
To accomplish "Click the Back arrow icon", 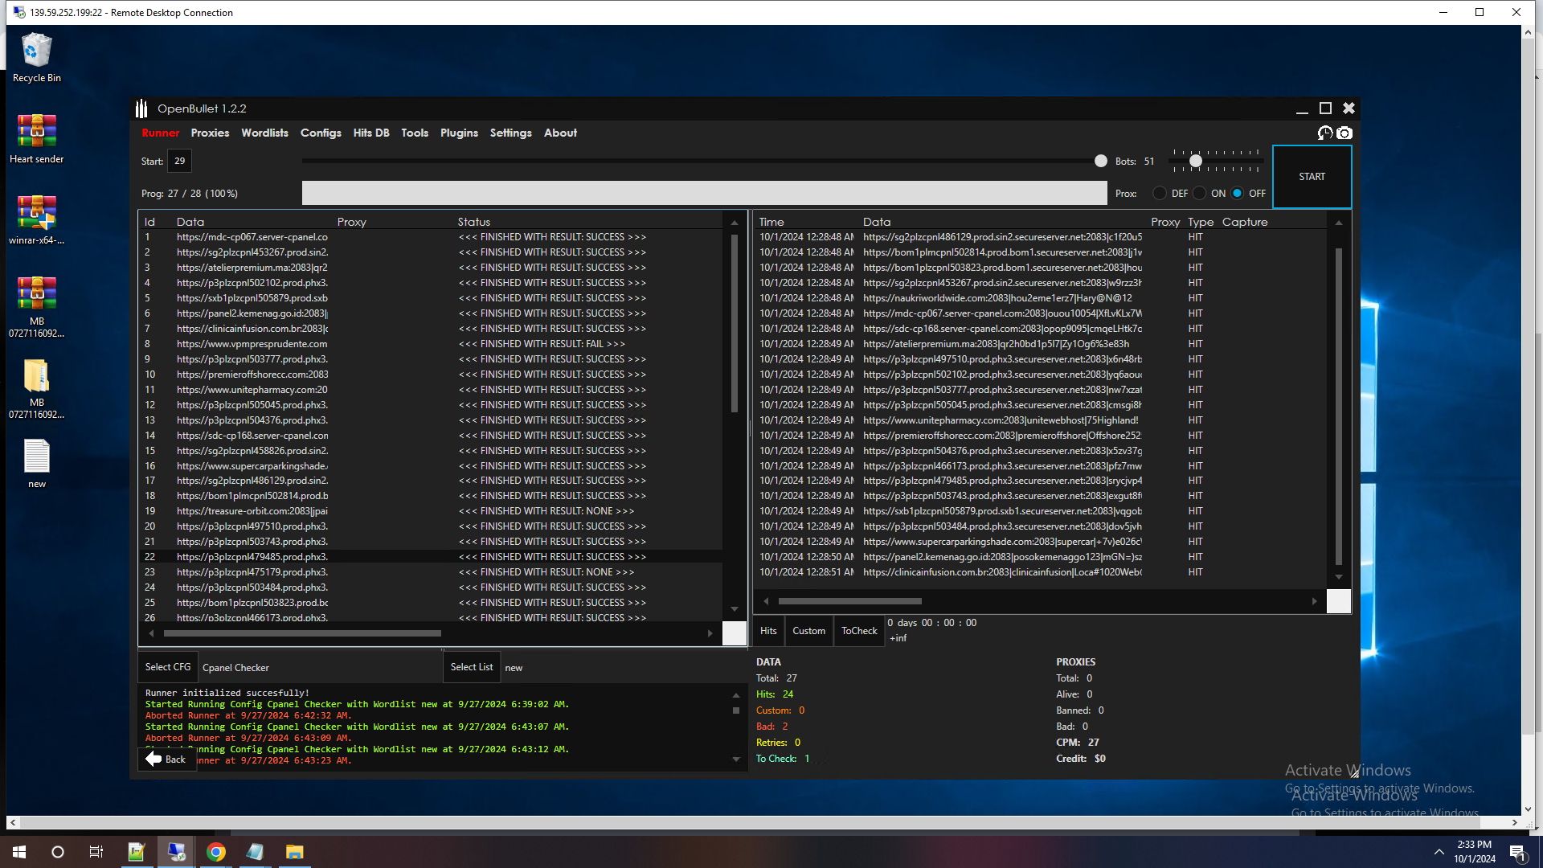I will click(x=153, y=759).
